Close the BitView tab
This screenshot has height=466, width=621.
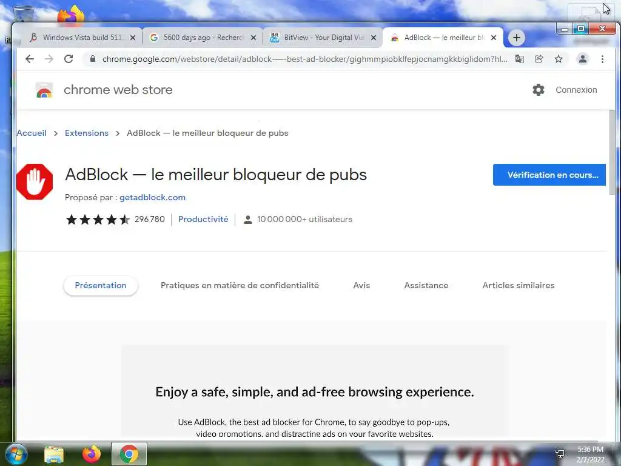tap(374, 38)
